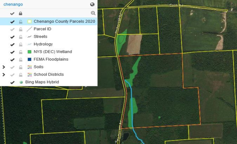Toggle the lock icon for Streets layer
The image size is (237, 144).
(x=20, y=36)
